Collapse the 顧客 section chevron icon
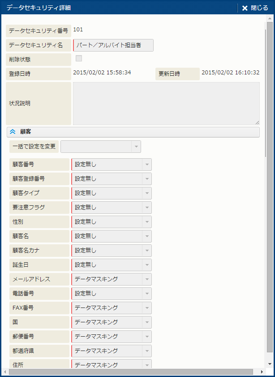275x377 pixels. (x=13, y=132)
